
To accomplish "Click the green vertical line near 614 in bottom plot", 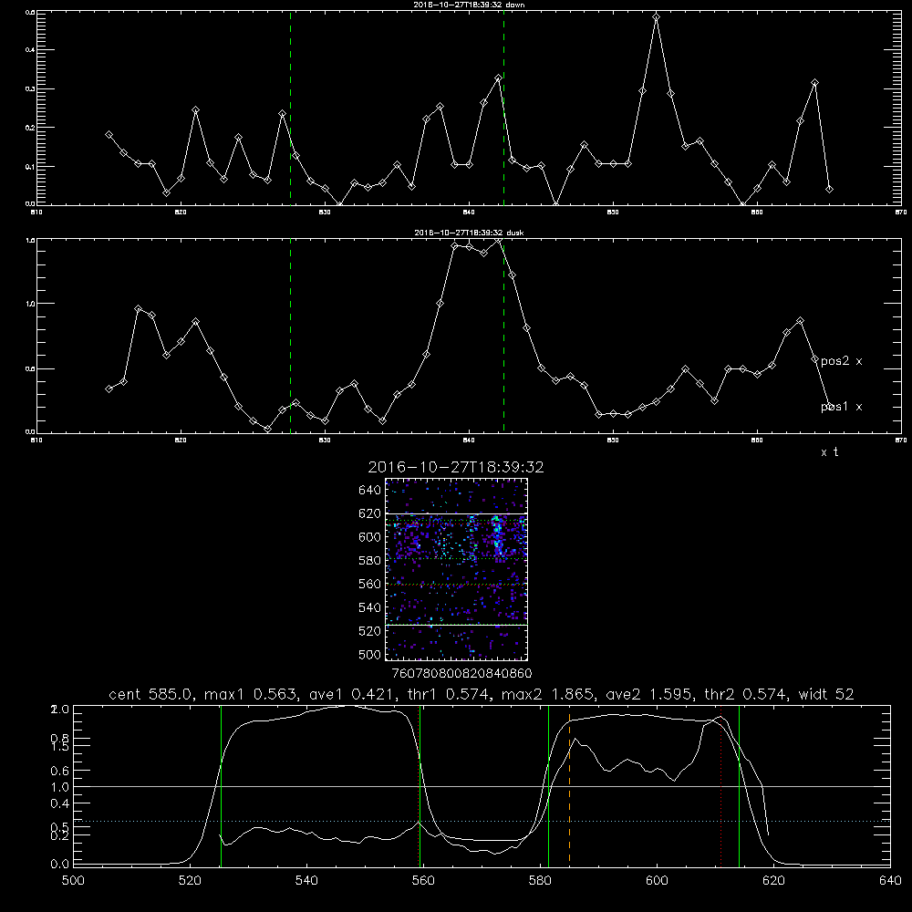I will 739,786.
